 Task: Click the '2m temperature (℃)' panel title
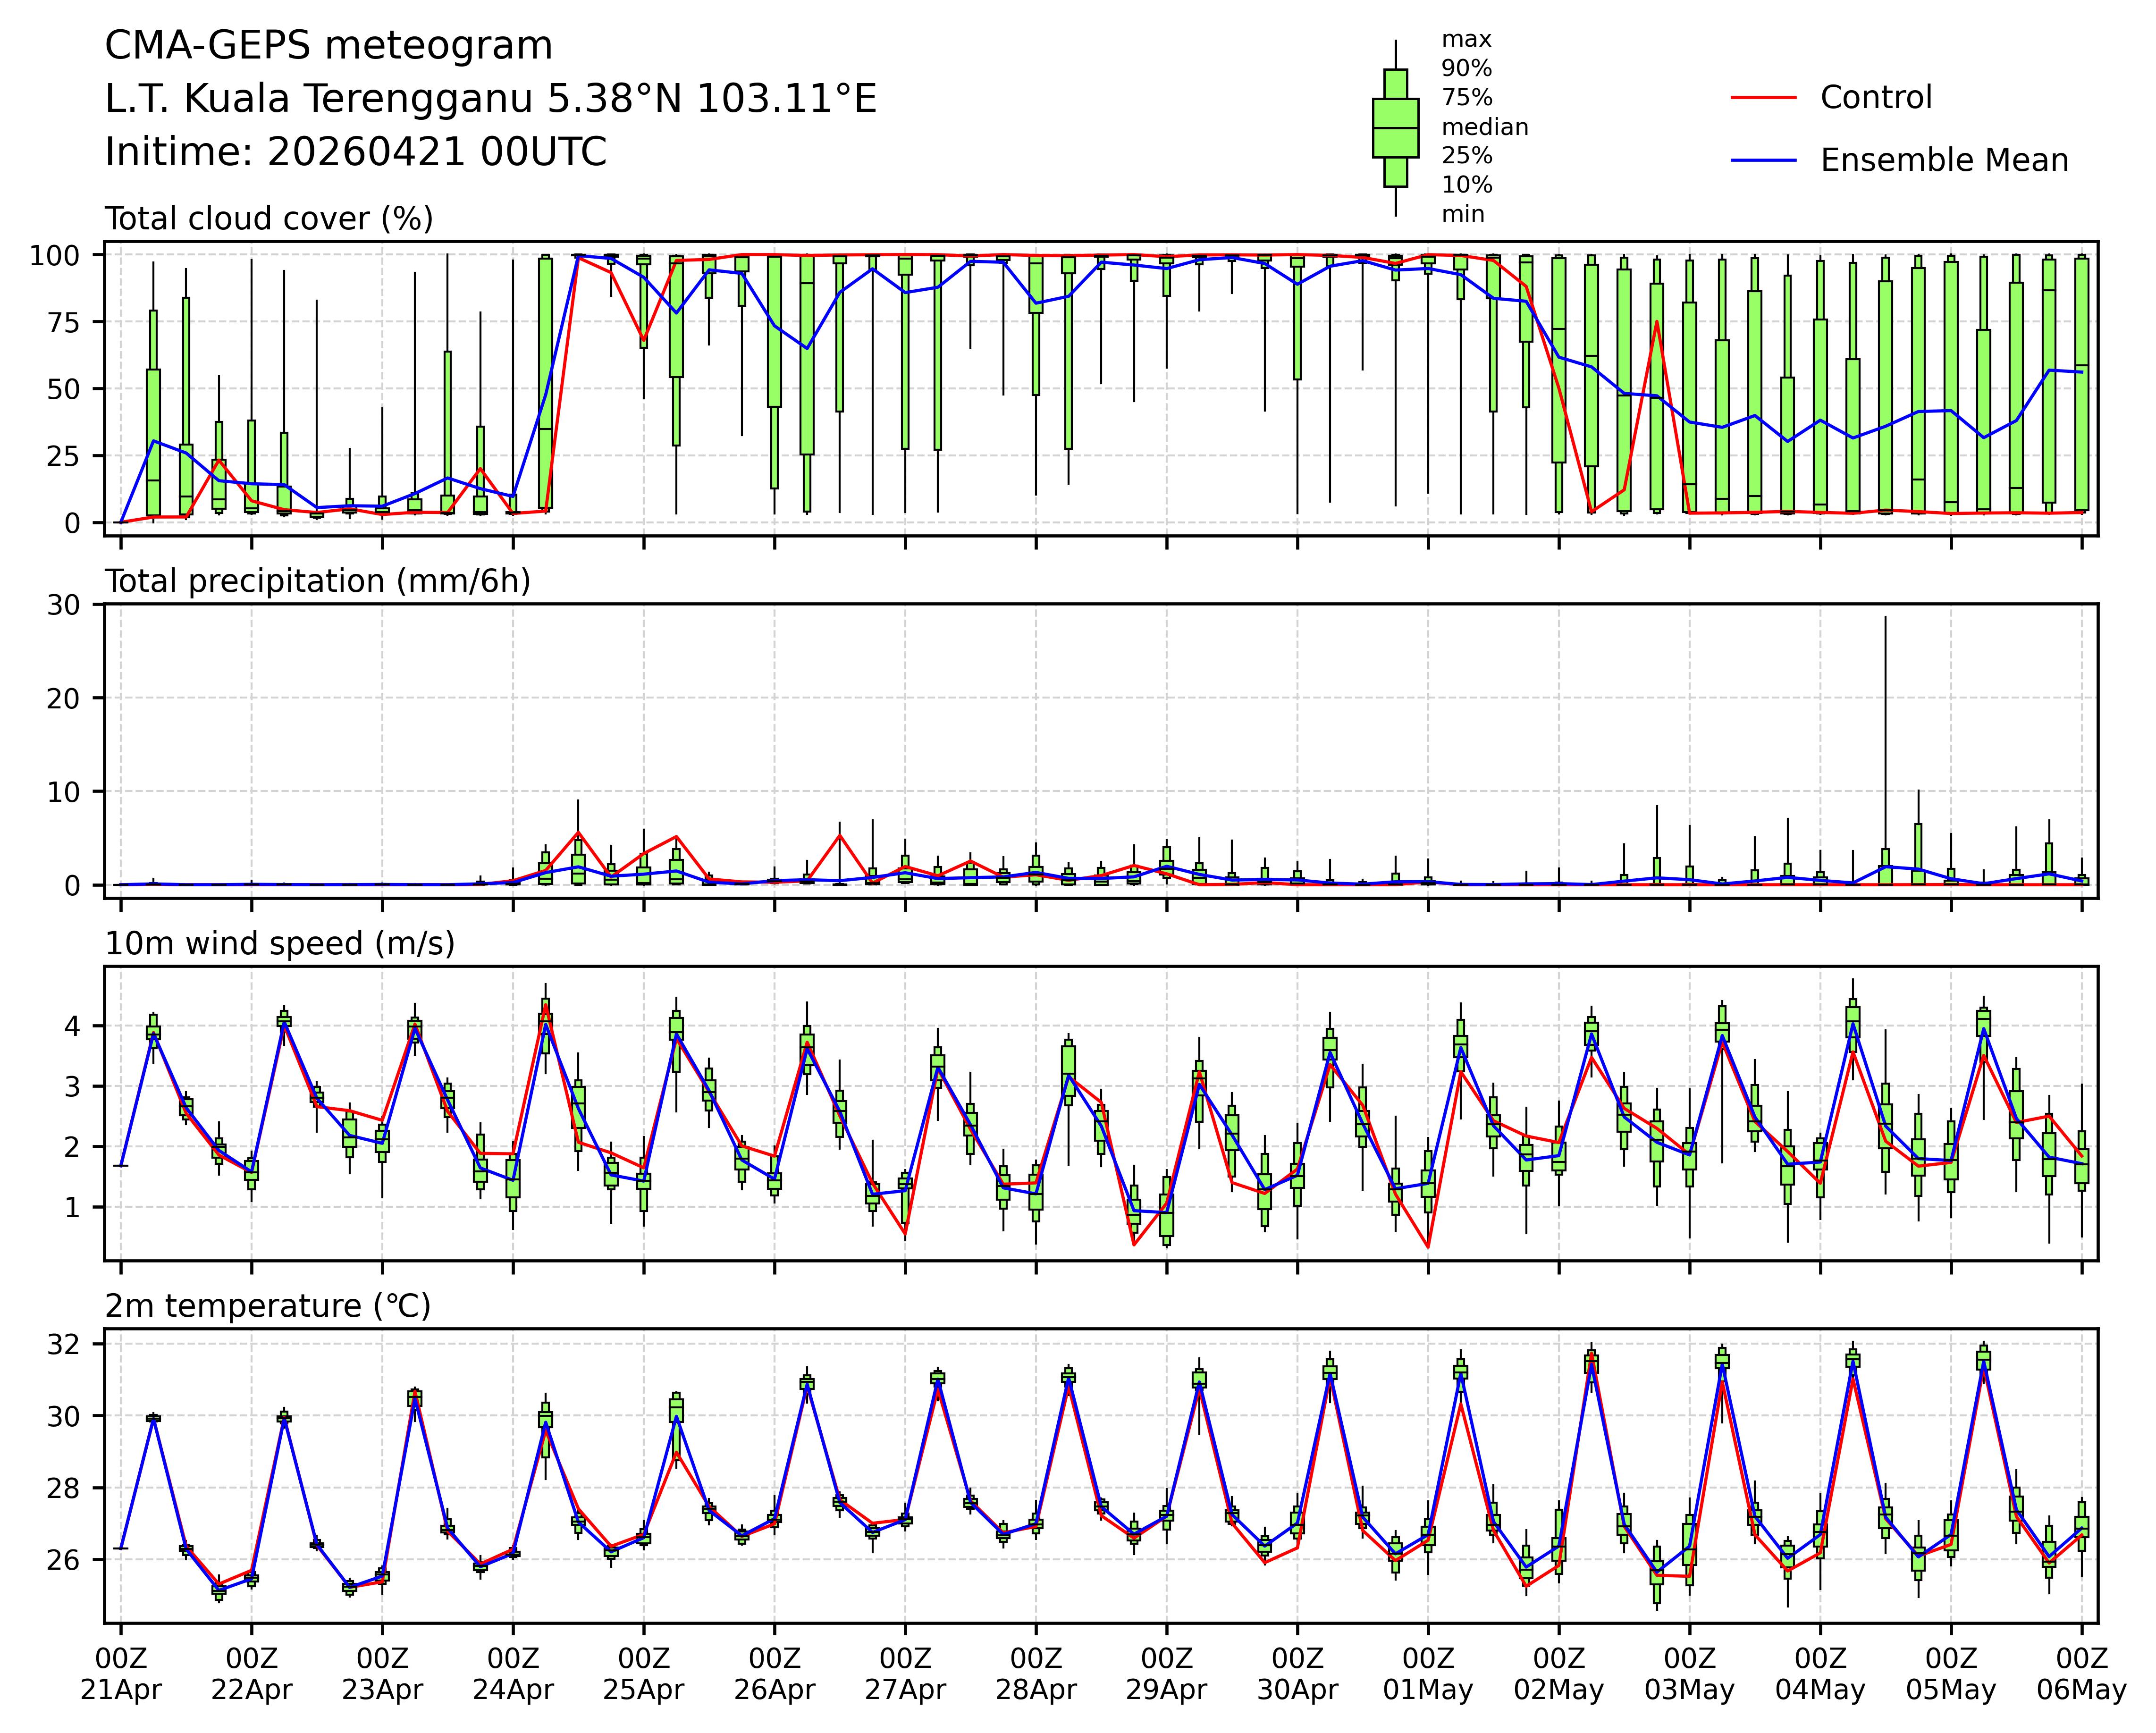pos(268,1306)
